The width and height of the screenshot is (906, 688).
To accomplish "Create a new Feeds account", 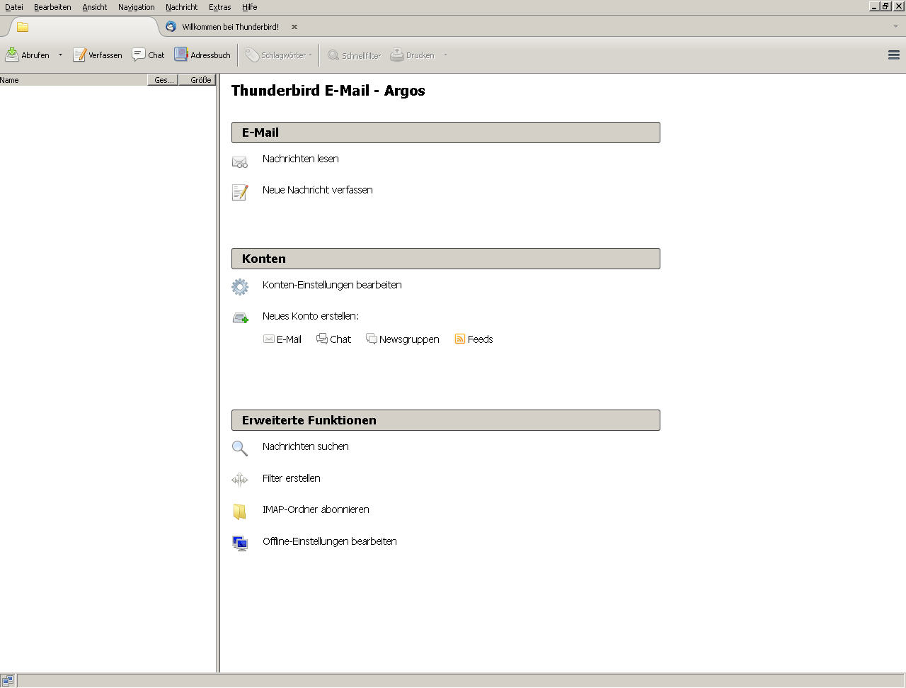I will coord(474,339).
